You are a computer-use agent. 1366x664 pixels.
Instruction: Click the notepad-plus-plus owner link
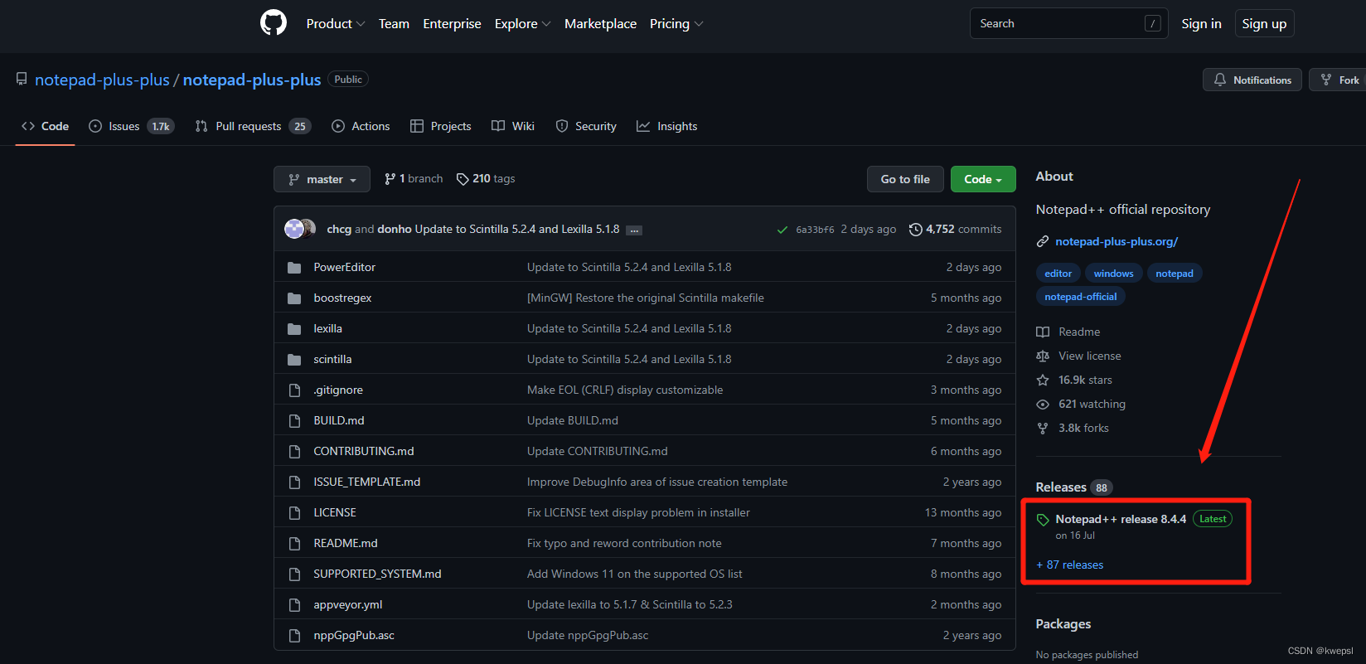[102, 80]
